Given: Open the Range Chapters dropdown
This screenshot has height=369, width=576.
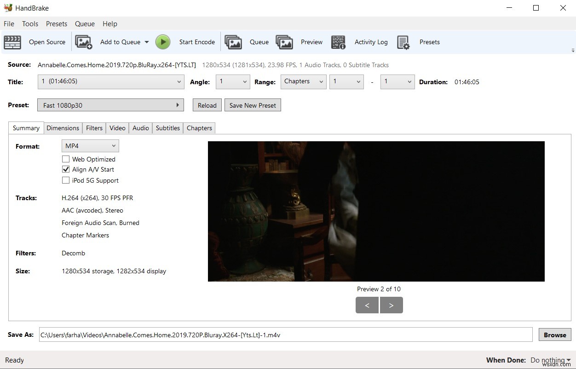Looking at the screenshot, I should point(303,82).
